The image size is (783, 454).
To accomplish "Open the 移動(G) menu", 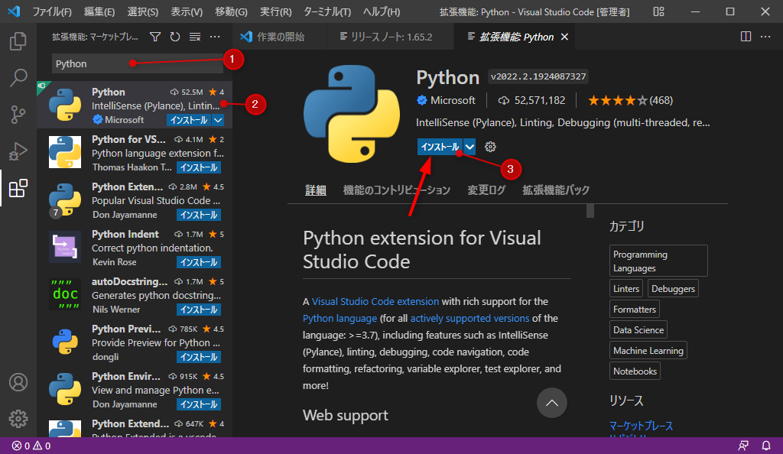I will click(x=231, y=11).
